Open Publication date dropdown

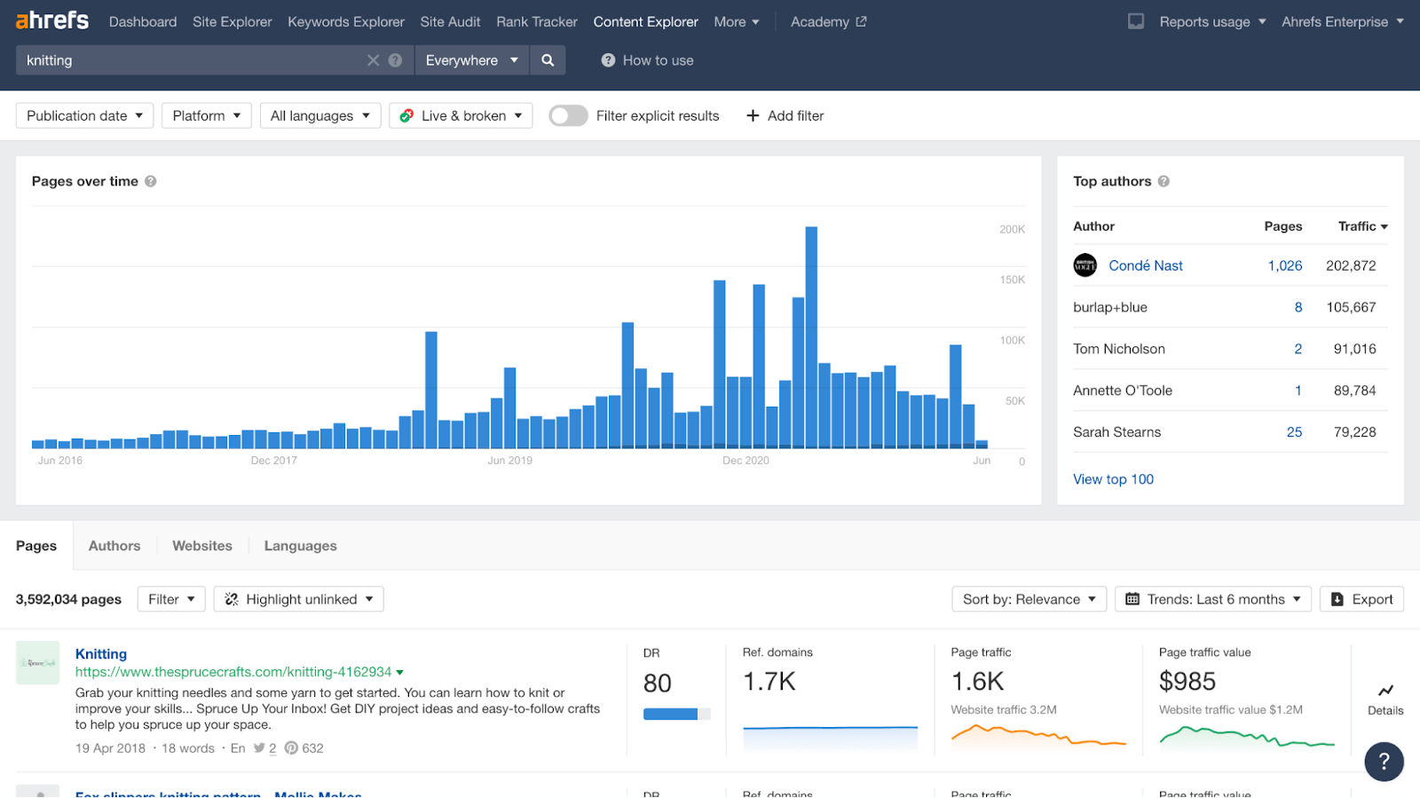point(84,115)
